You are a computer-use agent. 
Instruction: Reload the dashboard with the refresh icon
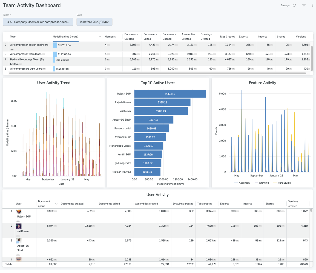(294, 5)
